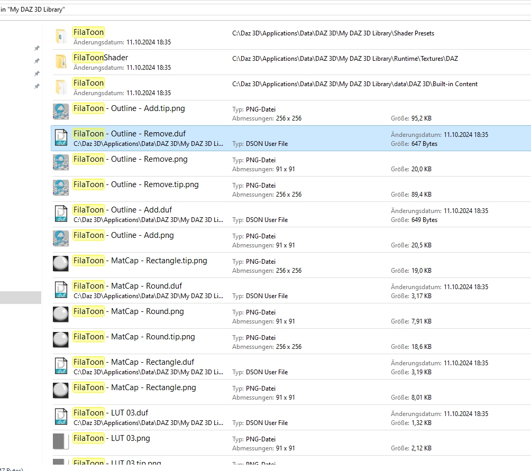The height and width of the screenshot is (471, 531).
Task: Open the FilaToonShader folder icon
Action: point(61,61)
